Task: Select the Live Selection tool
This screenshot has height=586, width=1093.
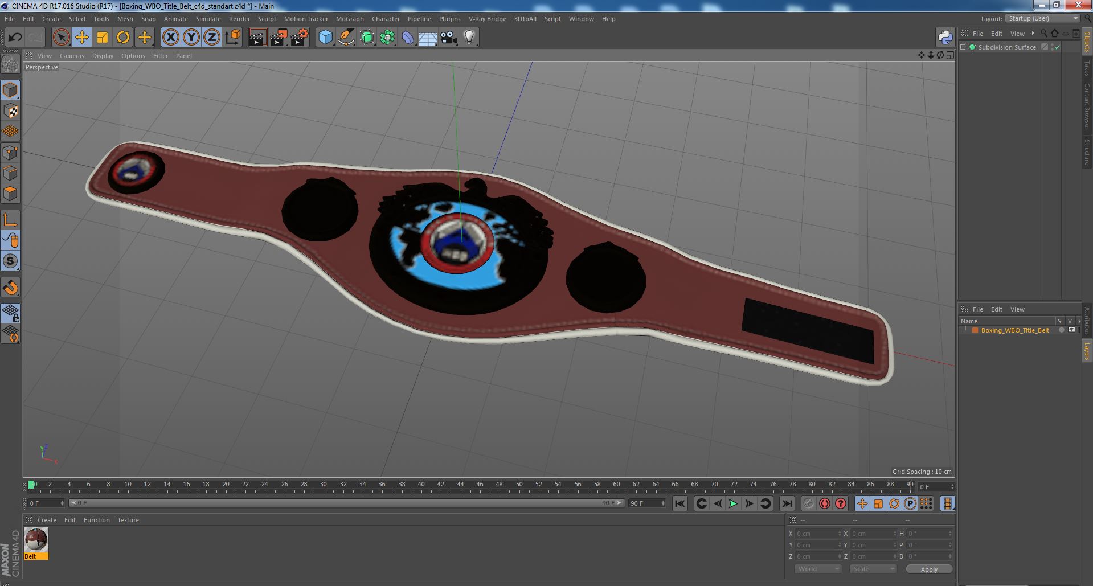Action: click(61, 38)
